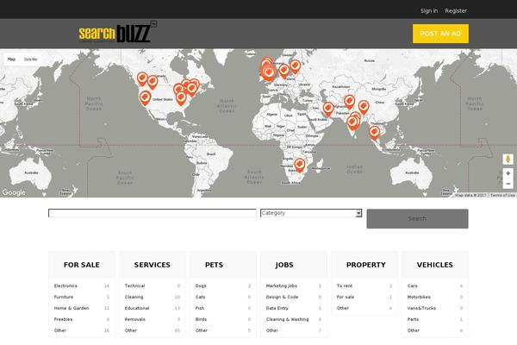Image resolution: width=517 pixels, height=345 pixels.
Task: Open the map Terms of Use link
Action: (502, 195)
